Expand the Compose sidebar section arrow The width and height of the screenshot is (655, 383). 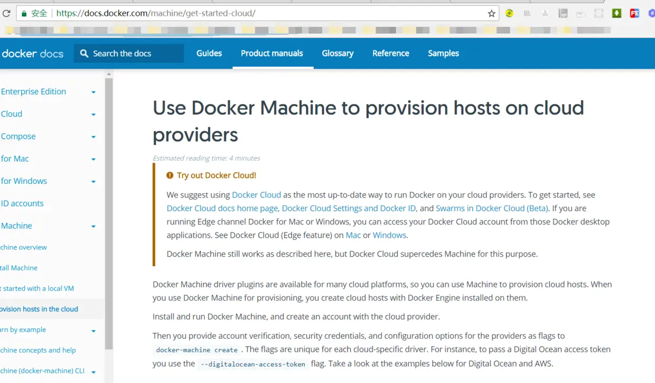(93, 137)
